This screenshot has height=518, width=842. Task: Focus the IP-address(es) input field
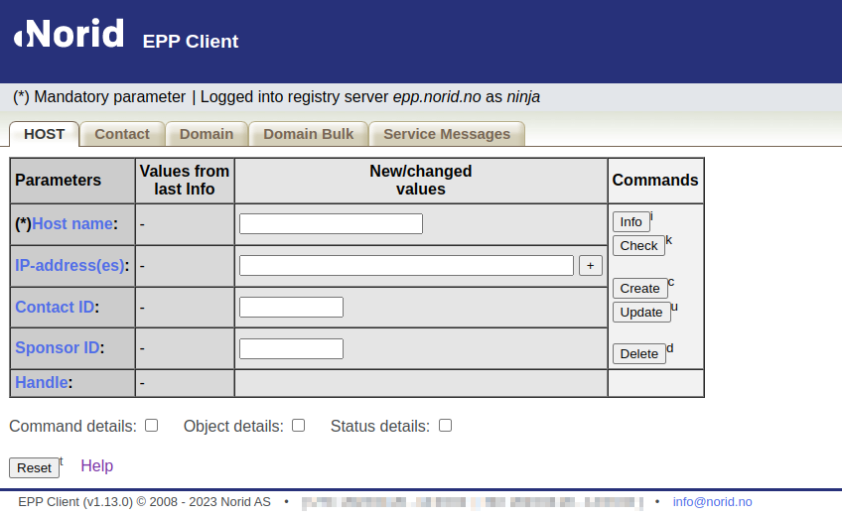[406, 266]
